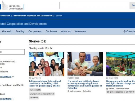This screenshot has height=101, width=135.
Task: Select the Human rights tag
Action: click(x=35, y=90)
